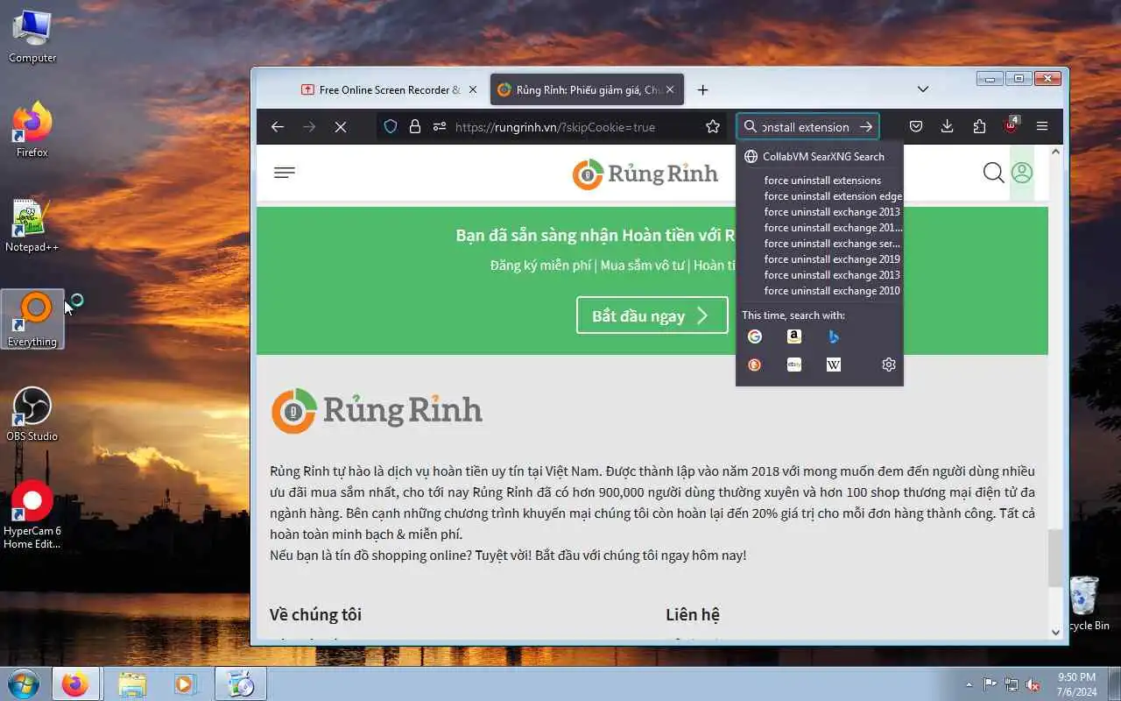Image resolution: width=1121 pixels, height=701 pixels.
Task: Click the website magnifier search icon
Action: (x=993, y=173)
